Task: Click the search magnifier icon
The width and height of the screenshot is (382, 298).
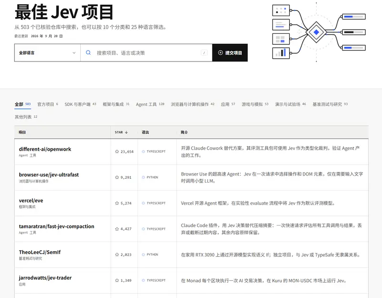Action: click(x=88, y=52)
